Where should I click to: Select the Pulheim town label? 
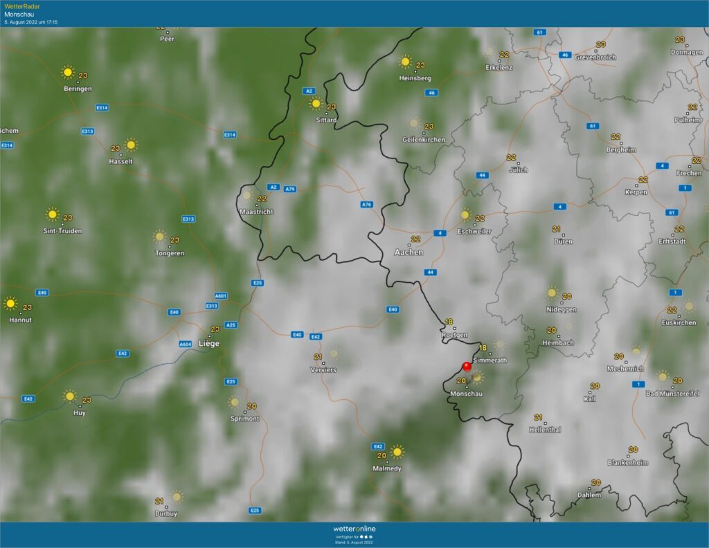point(688,120)
